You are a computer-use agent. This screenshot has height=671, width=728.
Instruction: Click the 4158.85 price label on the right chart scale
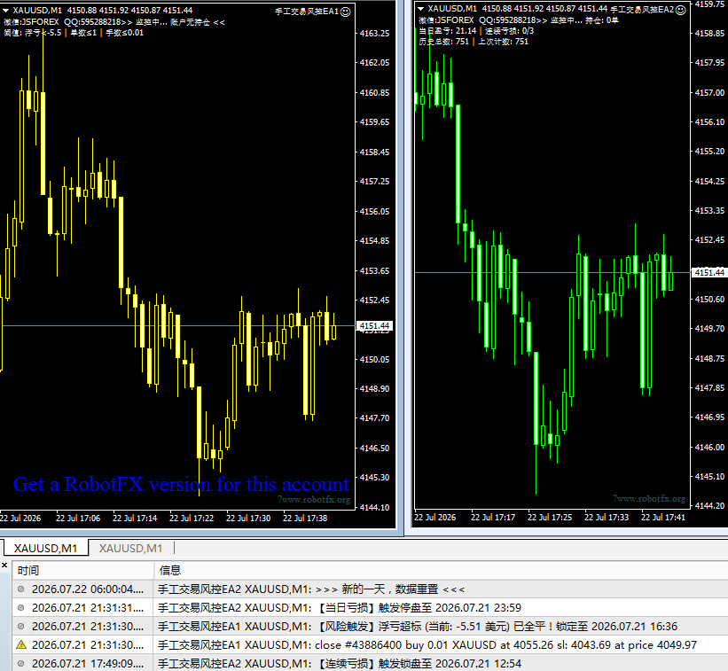click(709, 33)
